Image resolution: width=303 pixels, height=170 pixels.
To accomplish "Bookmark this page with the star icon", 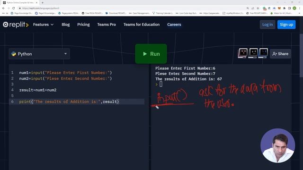I will (x=258, y=8).
